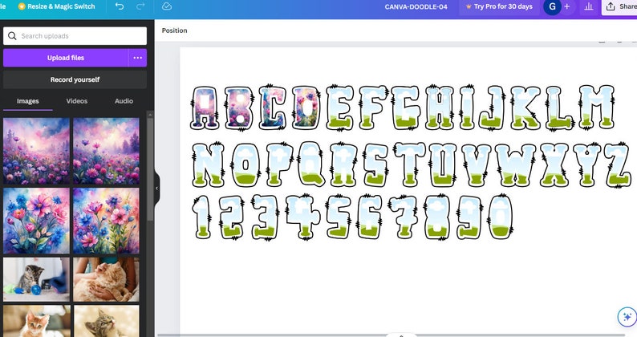
Task: Click the CANVA-DOODLE-04 design title
Action: point(416,7)
